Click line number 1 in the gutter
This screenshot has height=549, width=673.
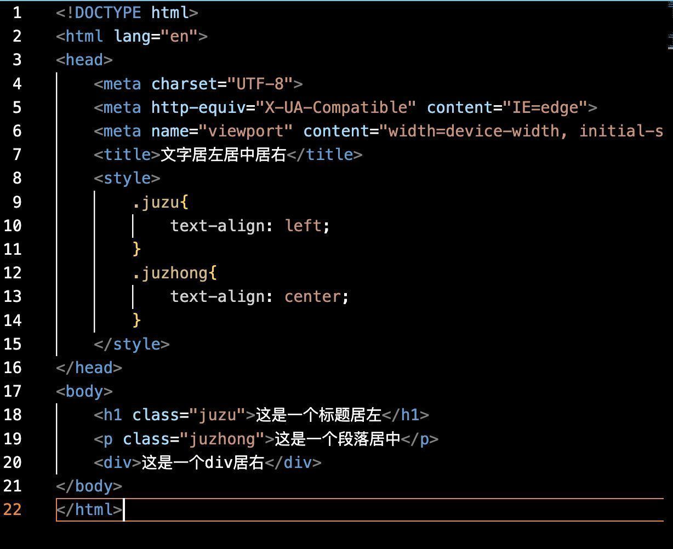pos(16,13)
